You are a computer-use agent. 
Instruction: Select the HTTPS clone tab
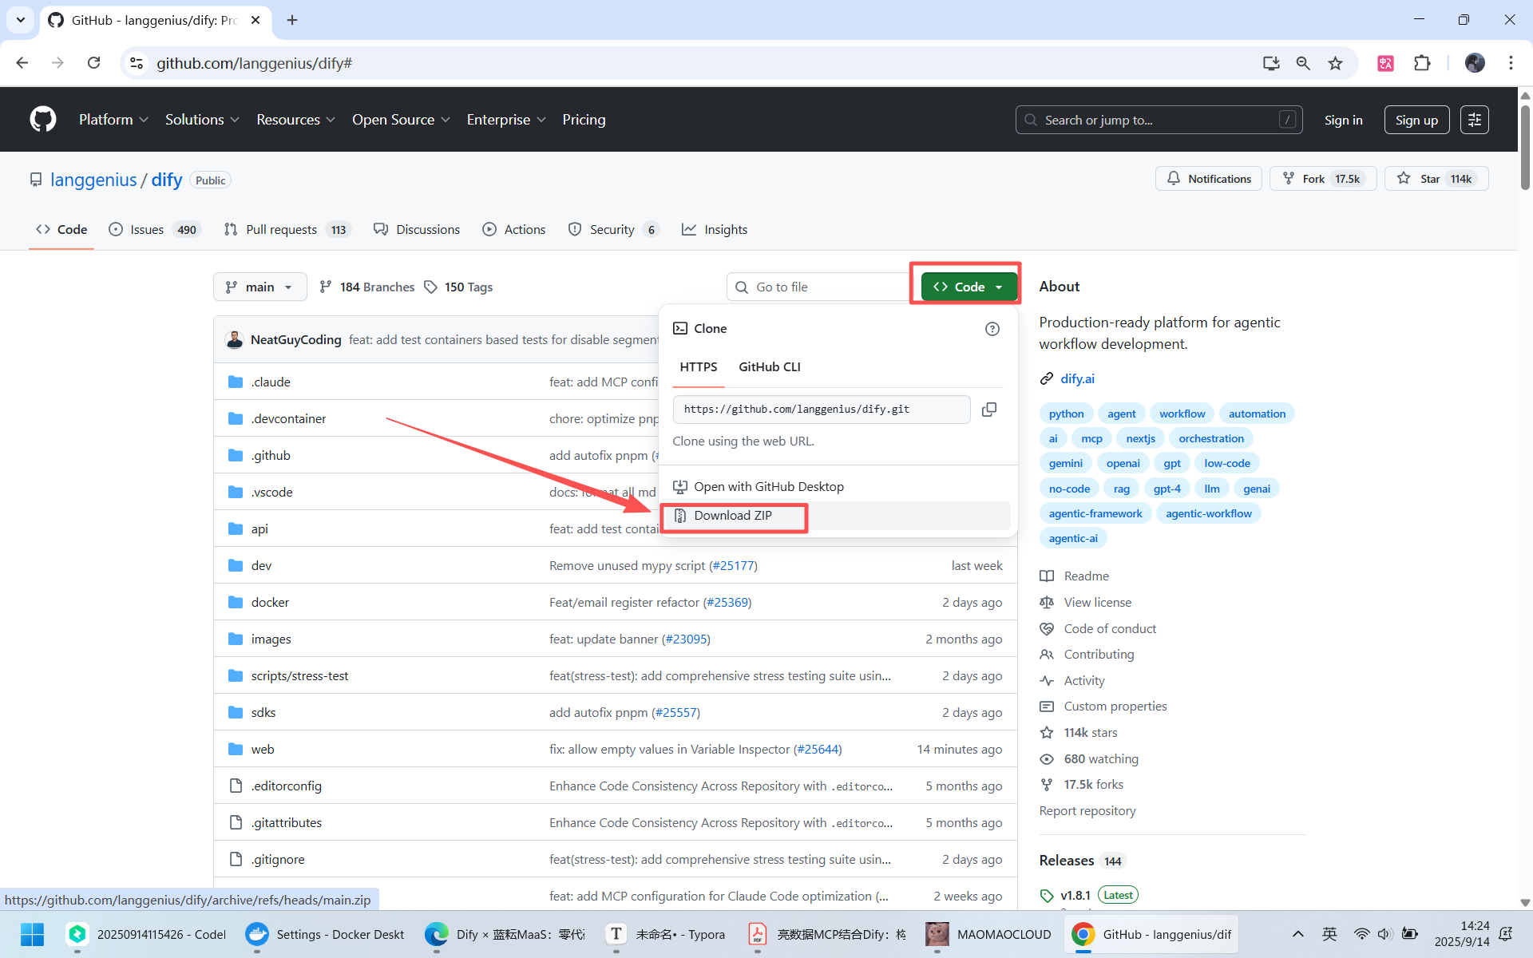698,367
